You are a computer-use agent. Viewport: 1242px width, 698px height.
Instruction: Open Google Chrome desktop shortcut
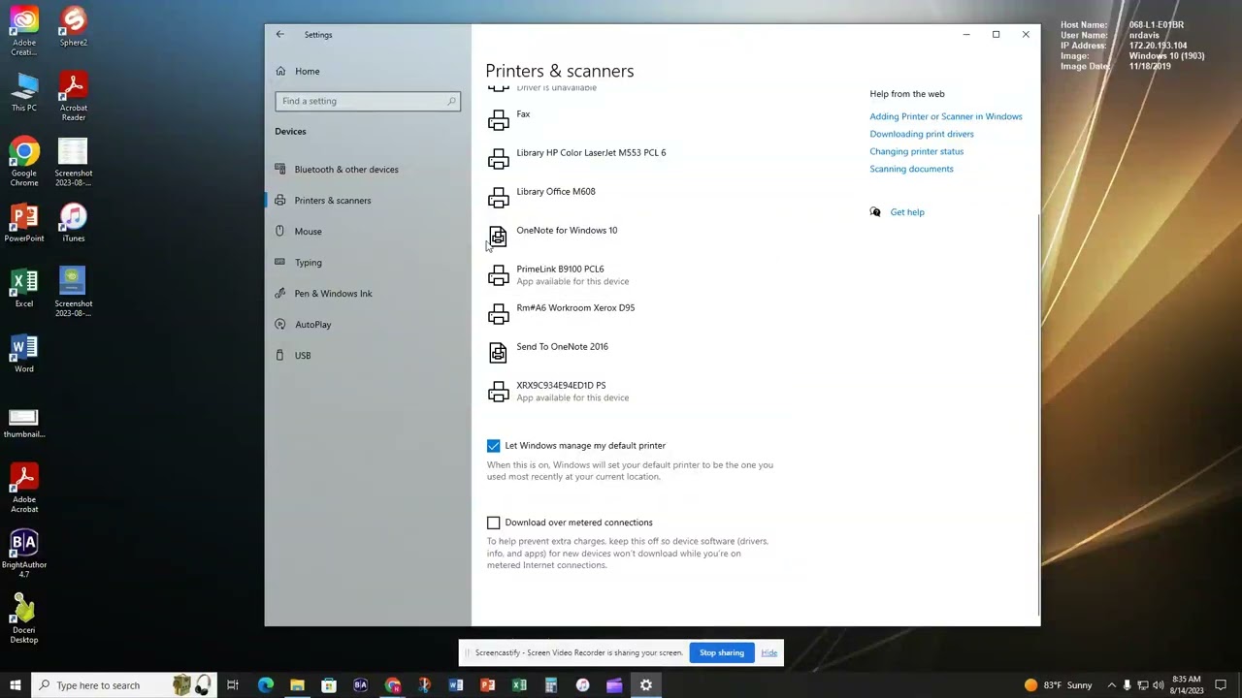click(24, 162)
